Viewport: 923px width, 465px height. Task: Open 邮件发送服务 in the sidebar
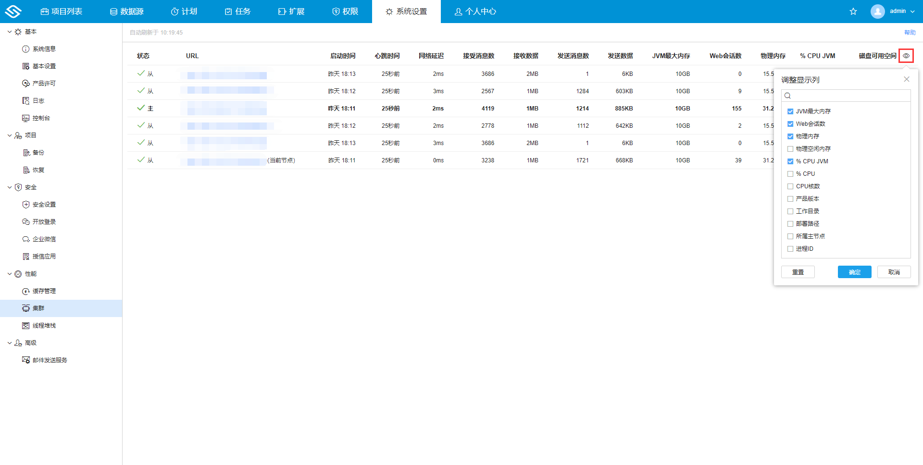(50, 360)
